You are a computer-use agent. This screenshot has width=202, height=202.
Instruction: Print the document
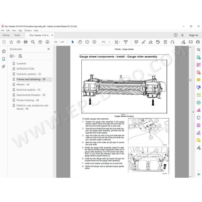coord(25,42)
